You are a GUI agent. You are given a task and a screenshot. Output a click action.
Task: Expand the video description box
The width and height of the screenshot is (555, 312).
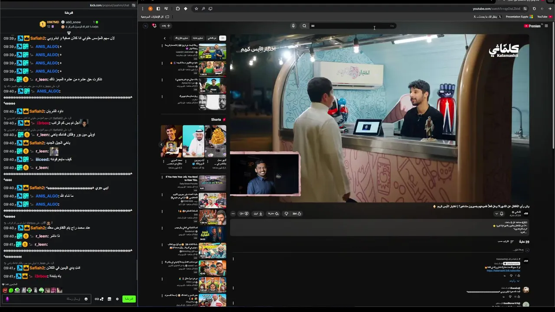pyautogui.click(x=379, y=228)
